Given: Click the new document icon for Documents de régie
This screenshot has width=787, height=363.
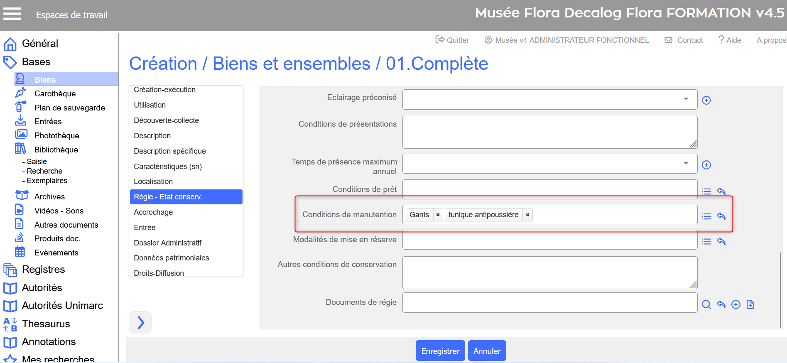Looking at the screenshot, I should click(x=750, y=304).
